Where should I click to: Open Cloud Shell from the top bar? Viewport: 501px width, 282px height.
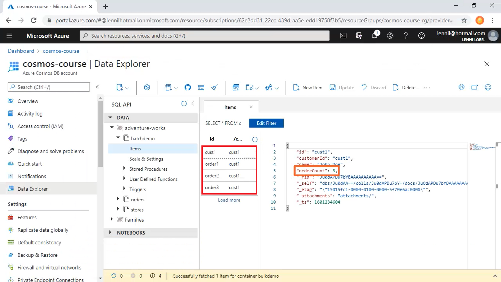coord(343,36)
